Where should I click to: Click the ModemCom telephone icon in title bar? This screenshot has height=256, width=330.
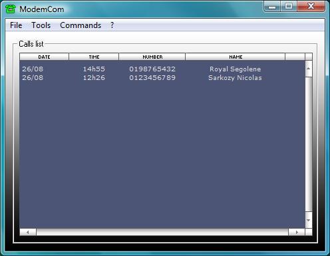pyautogui.click(x=11, y=9)
